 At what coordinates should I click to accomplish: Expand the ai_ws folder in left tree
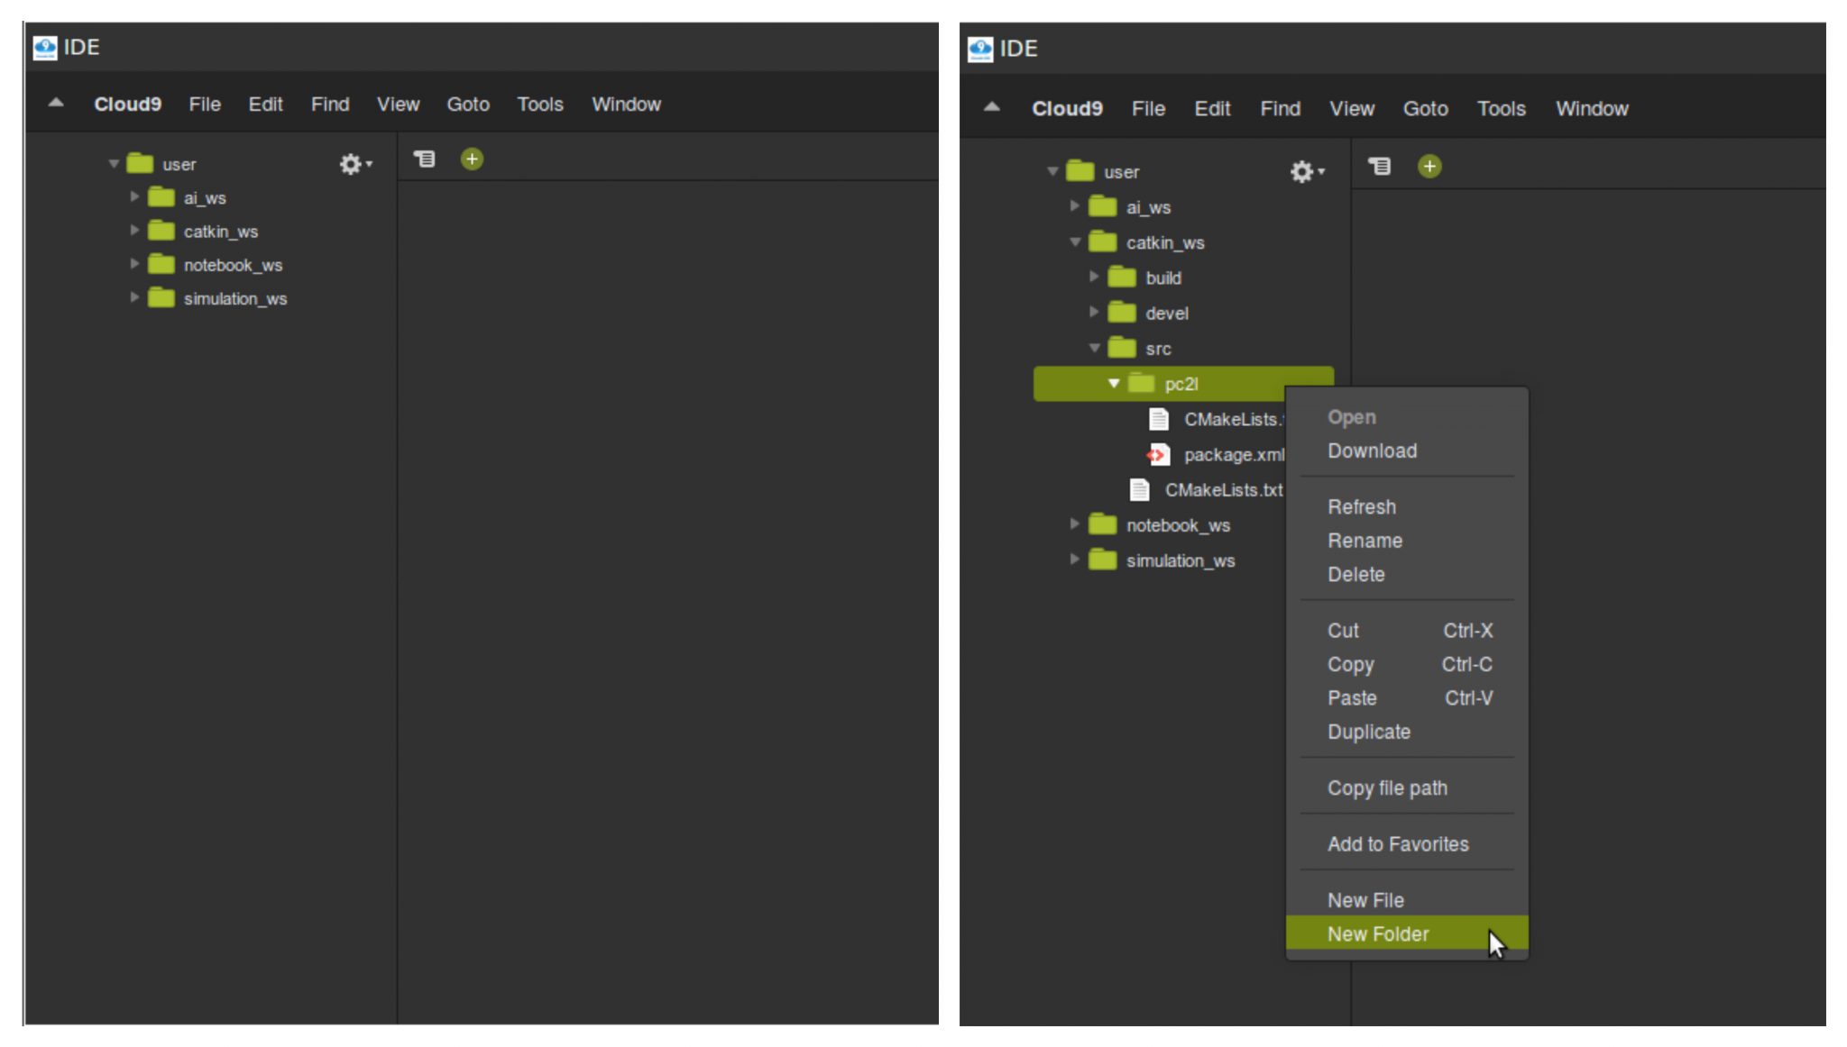tap(134, 196)
